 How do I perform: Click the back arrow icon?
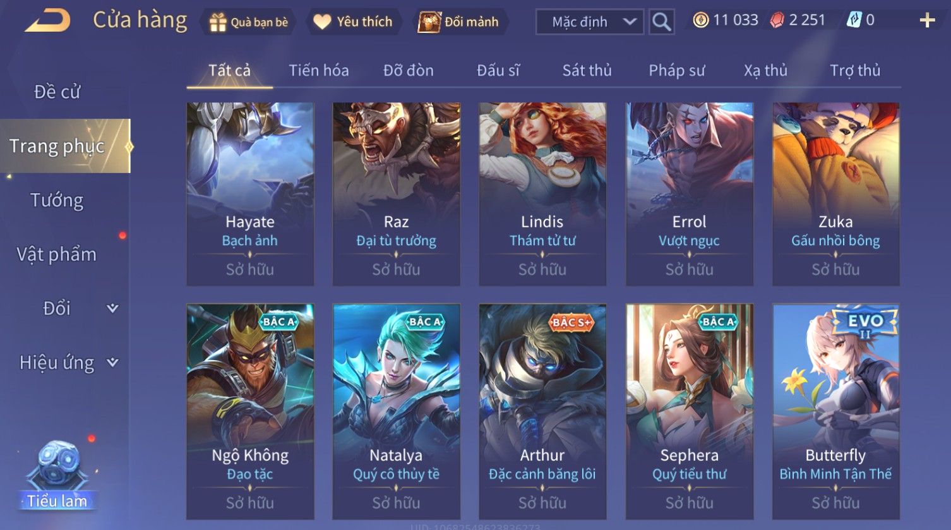47,21
